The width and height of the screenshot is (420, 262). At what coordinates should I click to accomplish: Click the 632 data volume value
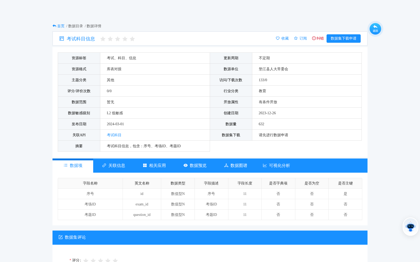click(261, 124)
